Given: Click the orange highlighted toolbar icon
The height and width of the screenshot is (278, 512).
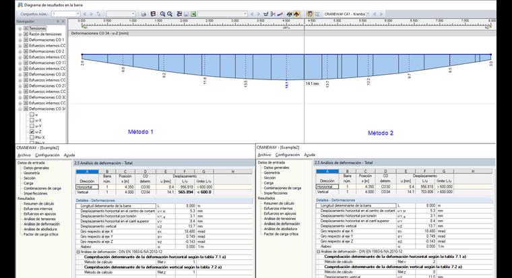Looking at the screenshot, I should coord(296,14).
